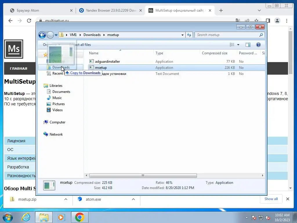Expand the address bar previous locations dropdown
The width and height of the screenshot is (297, 223).
(x=182, y=35)
